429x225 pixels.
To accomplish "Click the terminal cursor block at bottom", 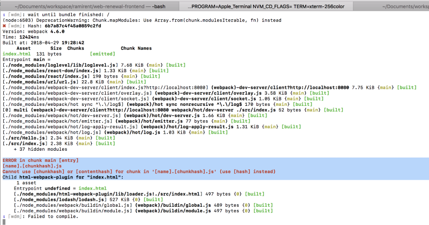I will (4, 222).
